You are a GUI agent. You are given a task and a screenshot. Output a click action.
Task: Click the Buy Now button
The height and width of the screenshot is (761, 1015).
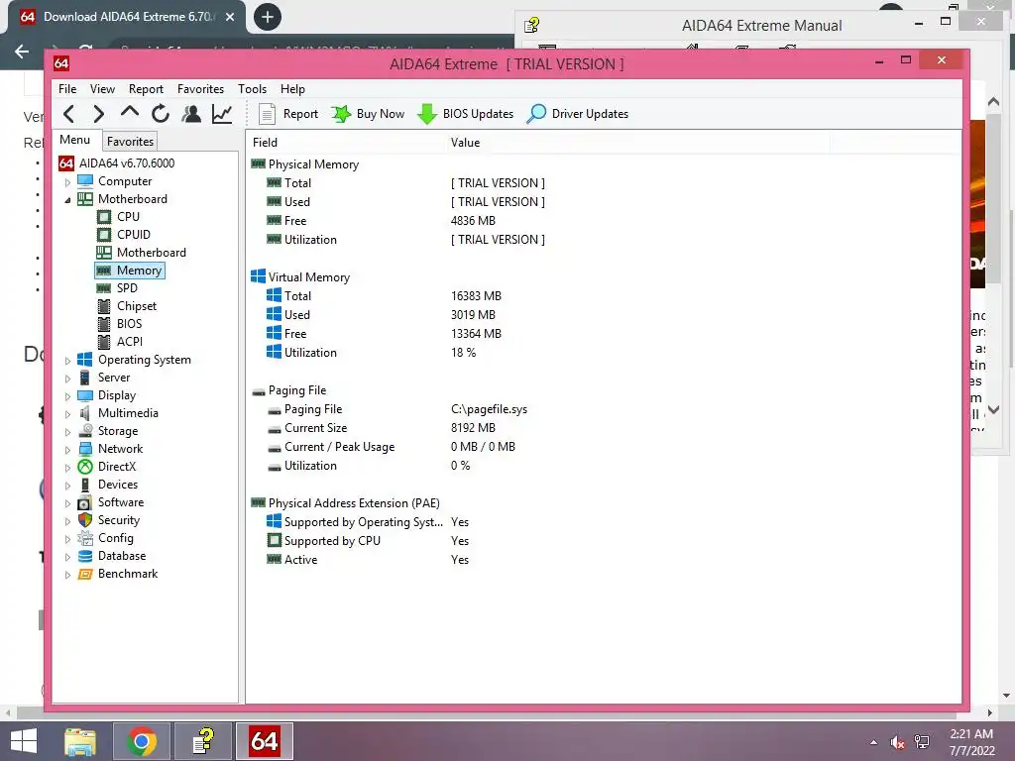click(x=368, y=114)
